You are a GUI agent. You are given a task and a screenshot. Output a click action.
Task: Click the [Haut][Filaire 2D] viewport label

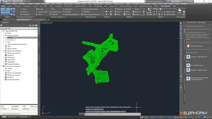tap(47, 23)
